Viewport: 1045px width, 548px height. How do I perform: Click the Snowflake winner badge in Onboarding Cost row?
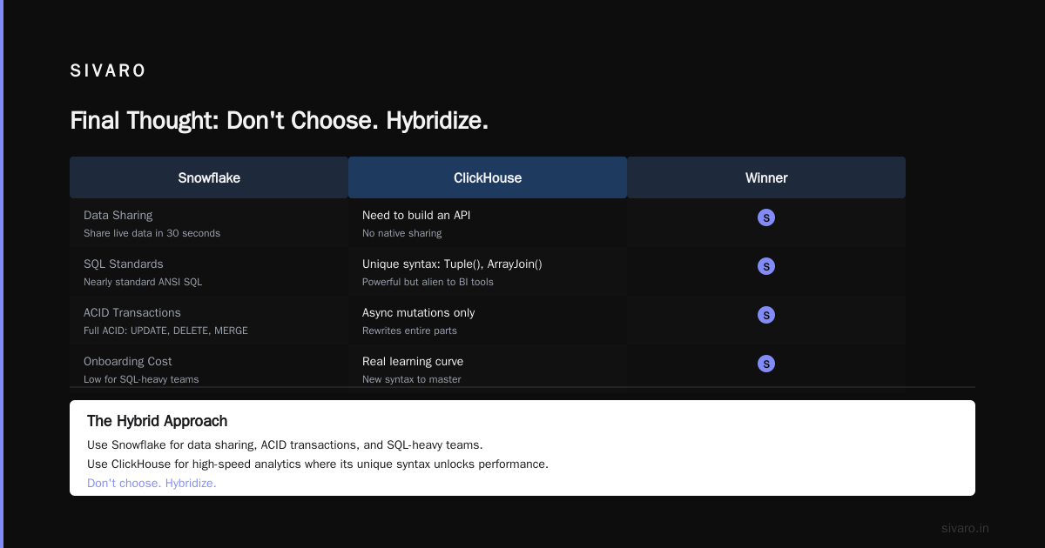point(766,364)
